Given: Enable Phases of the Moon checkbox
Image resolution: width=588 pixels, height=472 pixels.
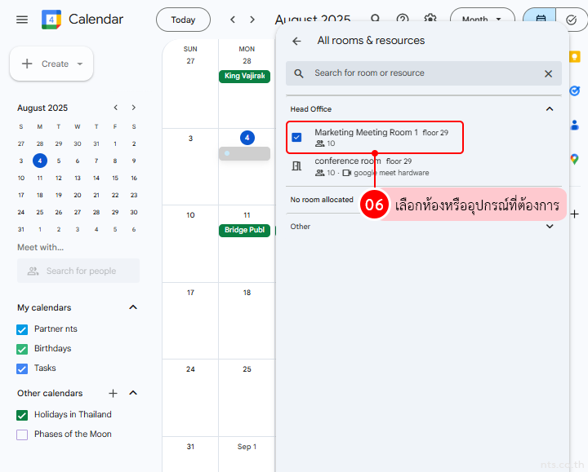Looking at the screenshot, I should coord(22,435).
